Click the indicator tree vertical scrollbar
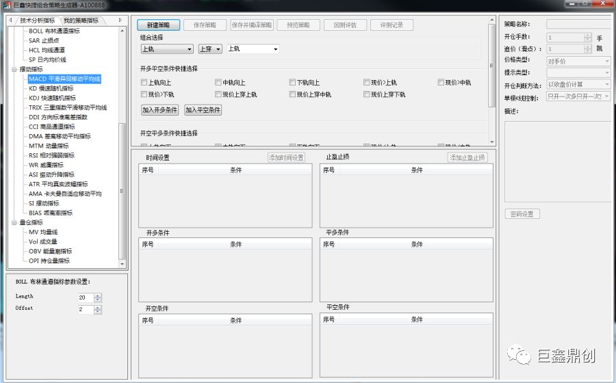Viewport: 616px width, 383px height. (x=122, y=191)
